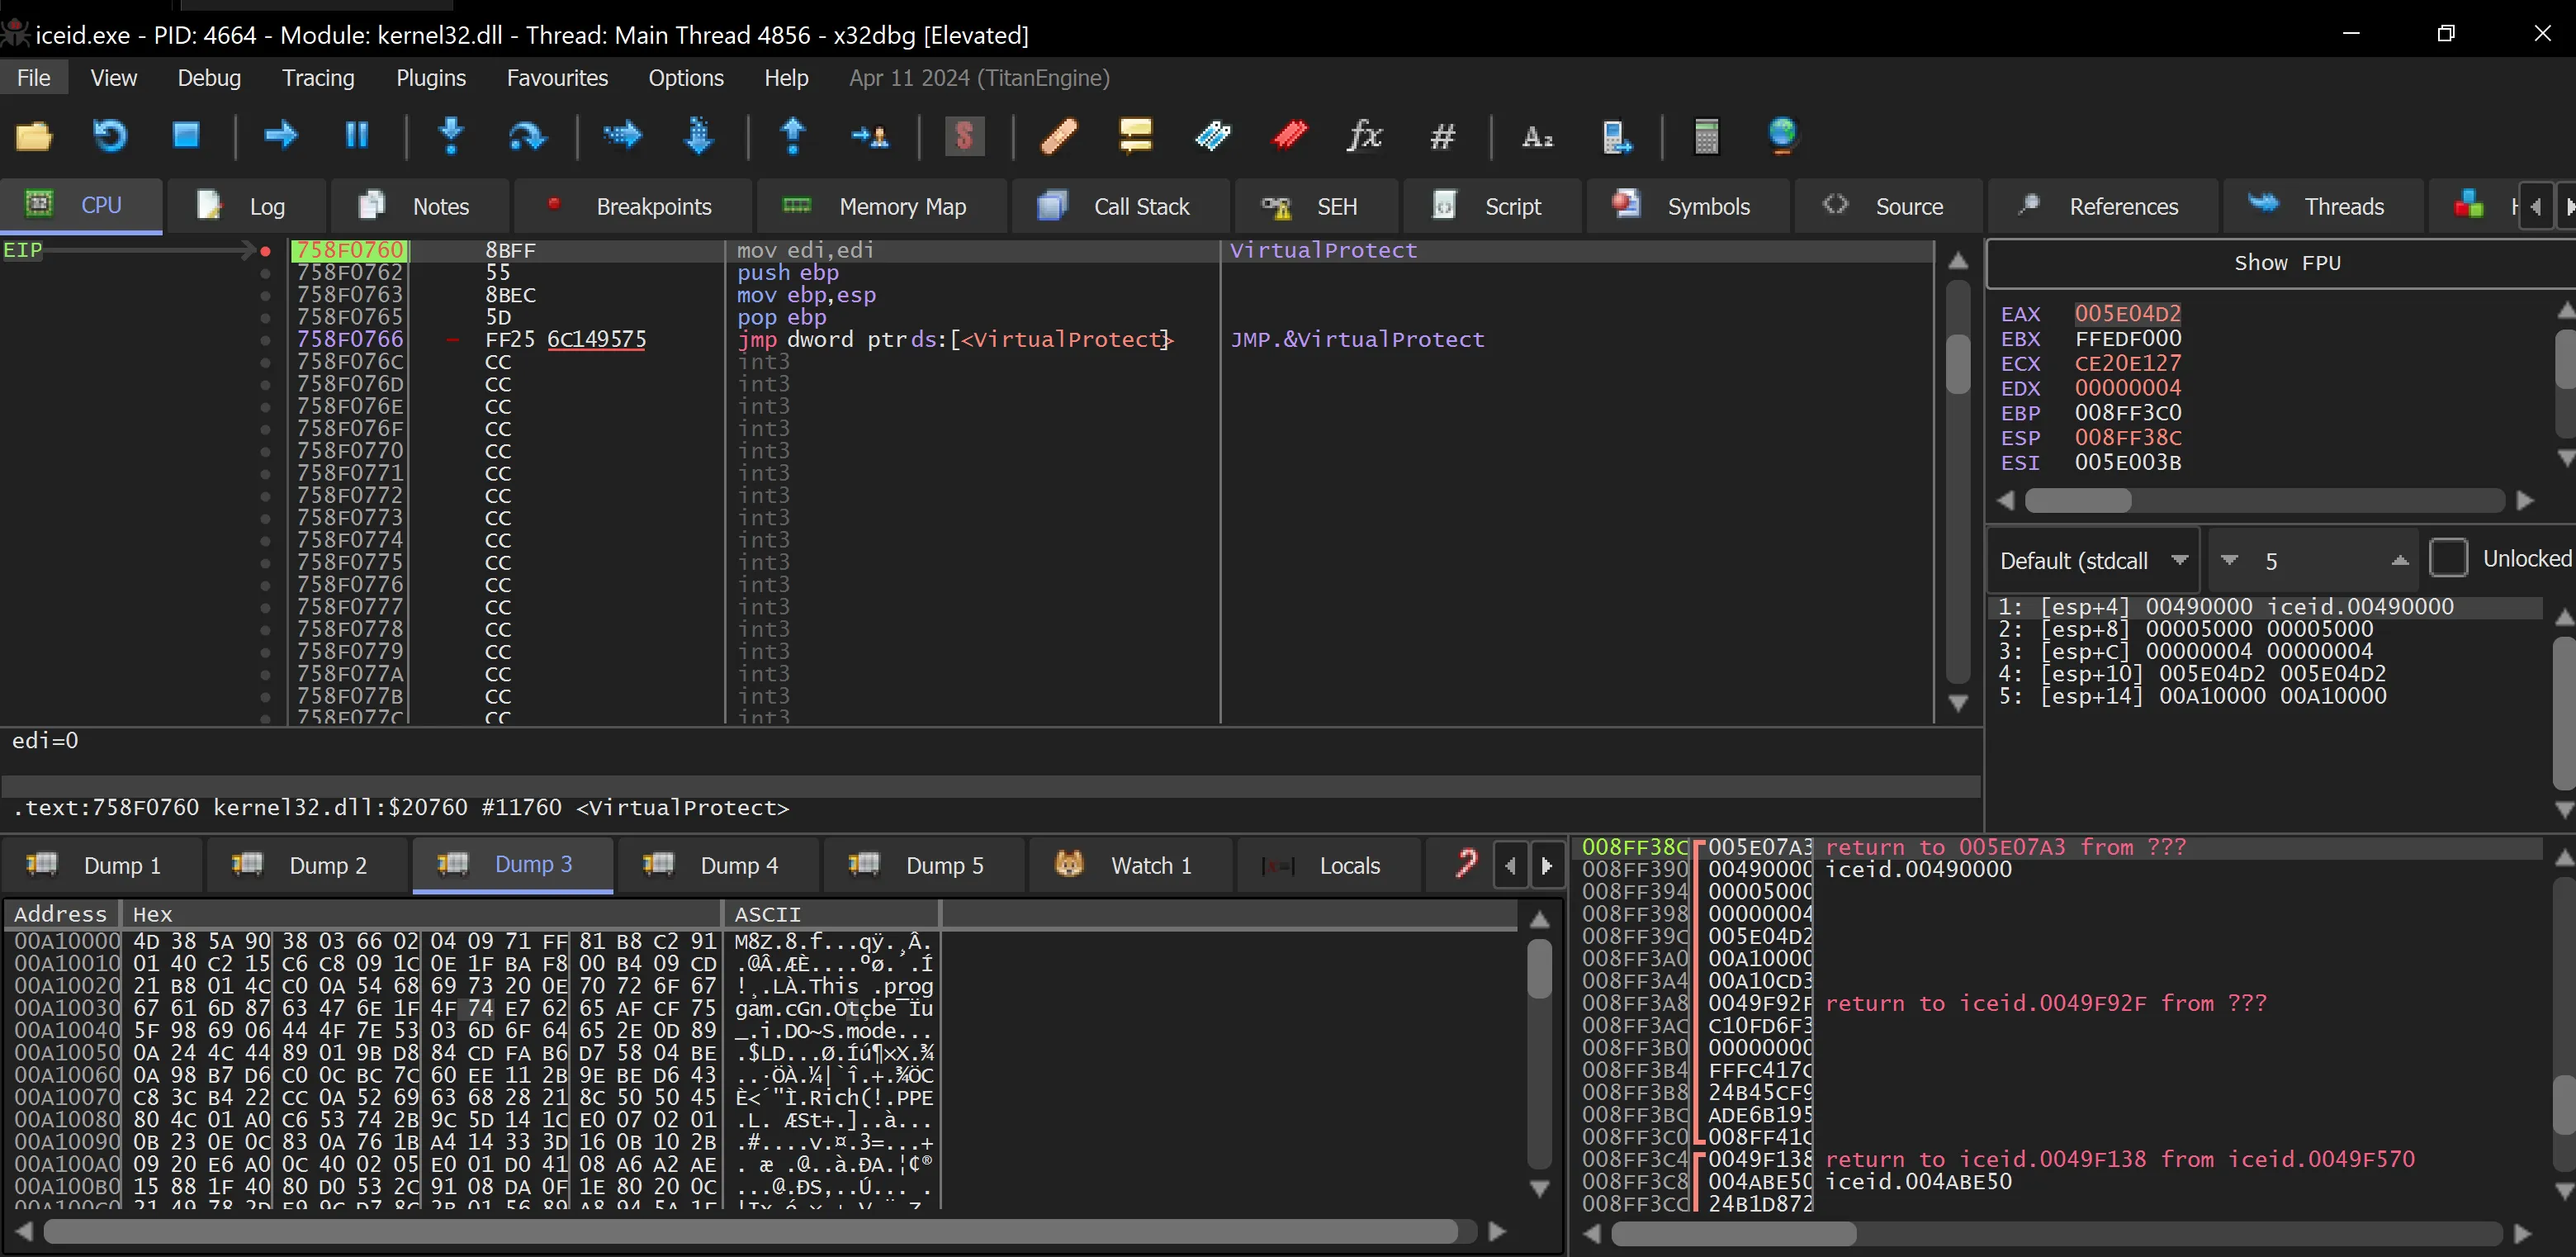Select the jmp dword ptr VirtualProtect instruction
The height and width of the screenshot is (1257, 2576).
955,340
